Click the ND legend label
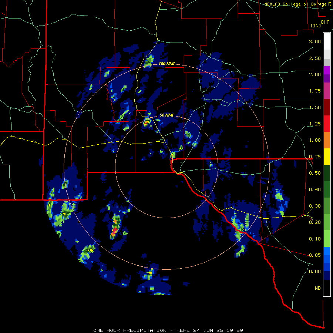Screen dimensions: 333x333 [318, 288]
